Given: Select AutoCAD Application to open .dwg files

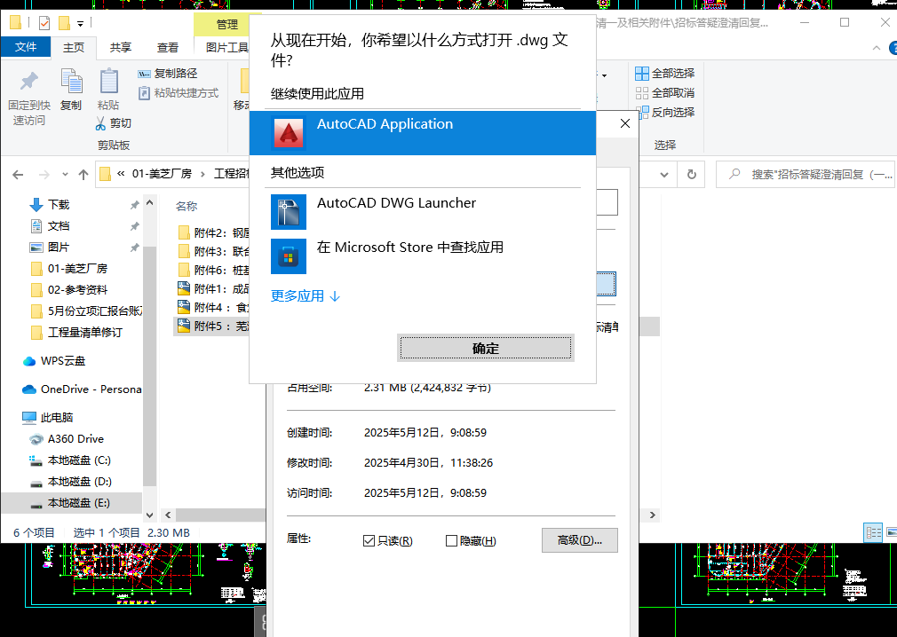Looking at the screenshot, I should click(422, 132).
